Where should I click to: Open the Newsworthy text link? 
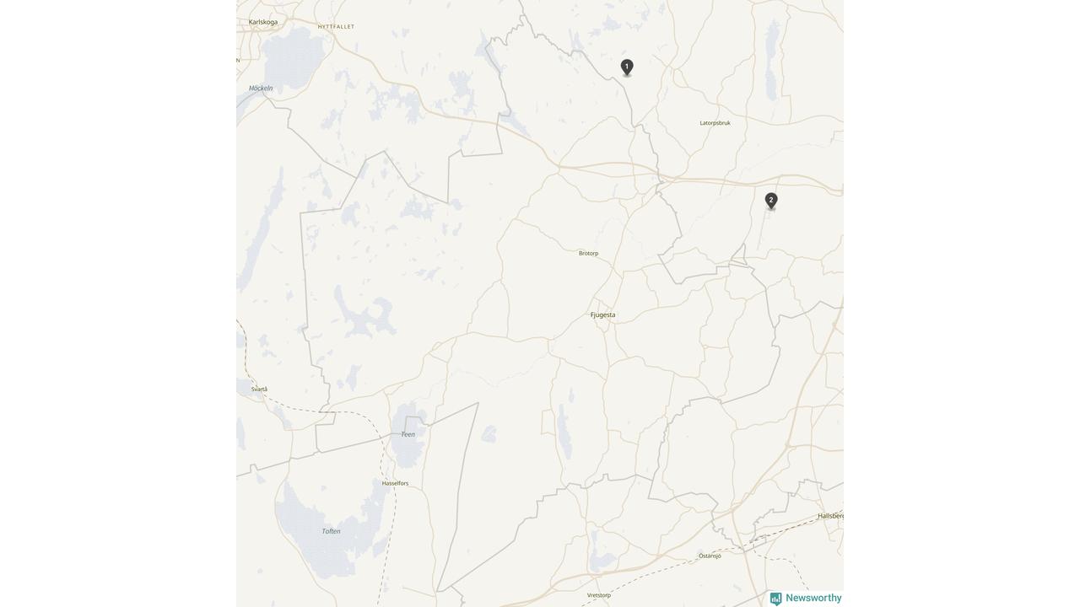813,598
